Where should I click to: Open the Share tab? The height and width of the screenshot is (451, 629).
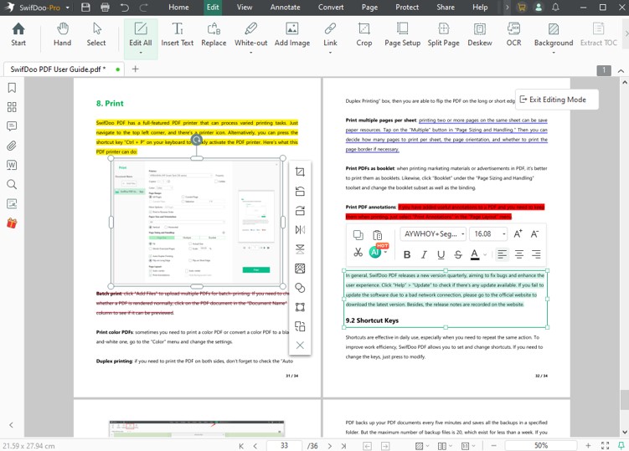click(x=446, y=8)
